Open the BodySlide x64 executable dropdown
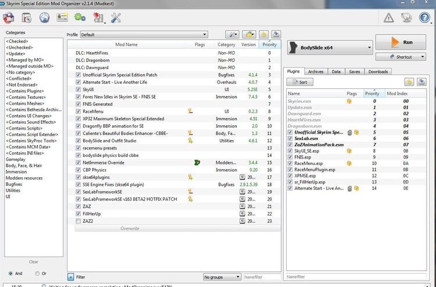This screenshot has height=287, width=436. point(330,48)
